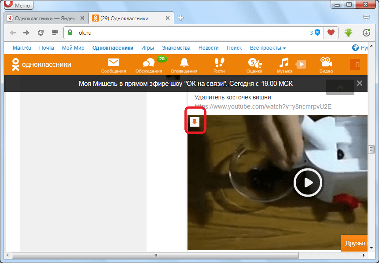This screenshot has height=263, width=379.
Task: Open the tab list menu at far right of tab bar
Action: pyautogui.click(x=366, y=18)
